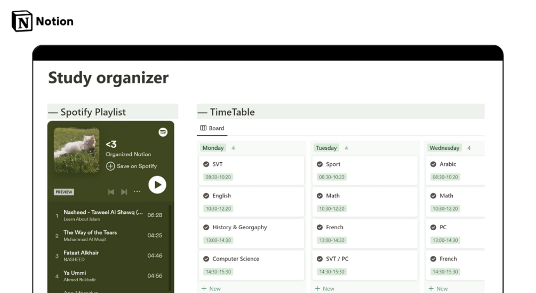Image resolution: width=536 pixels, height=293 pixels.
Task: Add a new card under Tuesday
Action: [x=325, y=289]
